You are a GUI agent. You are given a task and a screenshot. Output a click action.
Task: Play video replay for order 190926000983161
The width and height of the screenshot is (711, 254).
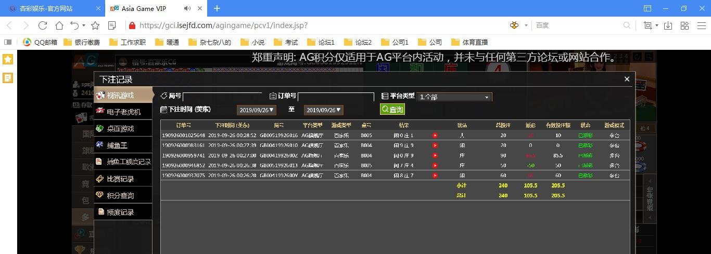pyautogui.click(x=435, y=145)
